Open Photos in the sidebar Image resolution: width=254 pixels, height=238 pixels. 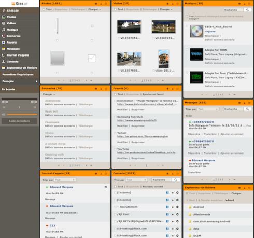(11, 17)
